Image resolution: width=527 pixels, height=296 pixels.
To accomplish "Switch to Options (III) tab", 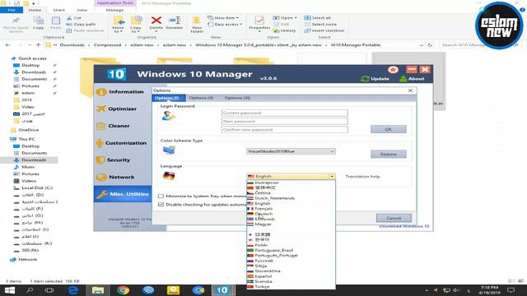I will tap(237, 98).
